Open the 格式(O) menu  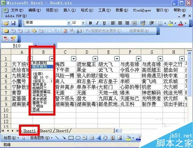point(87,10)
